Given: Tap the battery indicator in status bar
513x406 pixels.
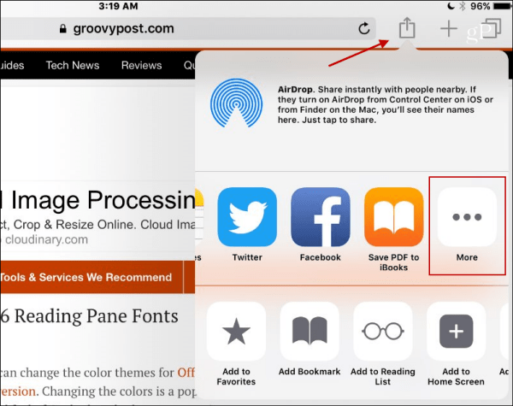Looking at the screenshot, I should point(502,6).
